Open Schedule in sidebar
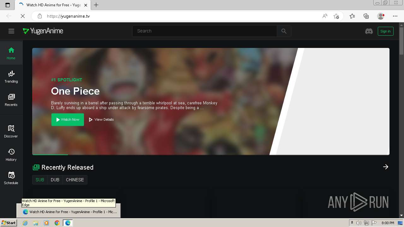404x227 pixels. tap(11, 178)
